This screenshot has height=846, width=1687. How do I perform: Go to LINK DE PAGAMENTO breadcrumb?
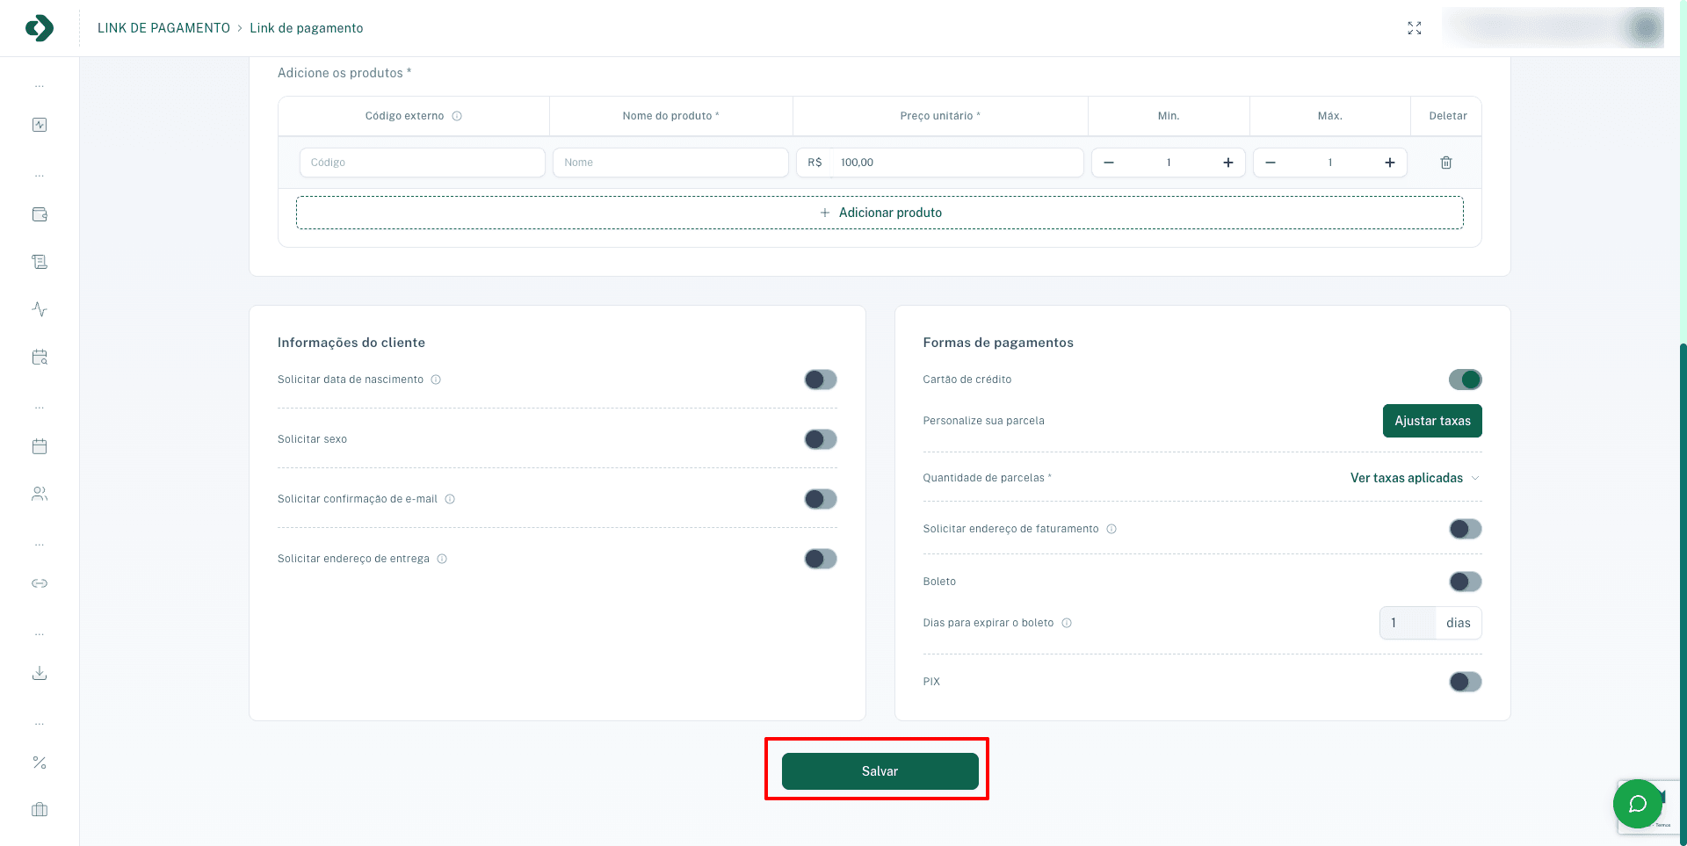point(163,28)
